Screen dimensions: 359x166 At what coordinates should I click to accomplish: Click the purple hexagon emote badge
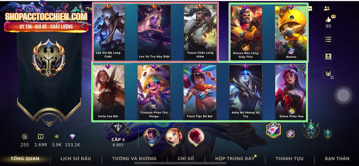[x=274, y=130]
